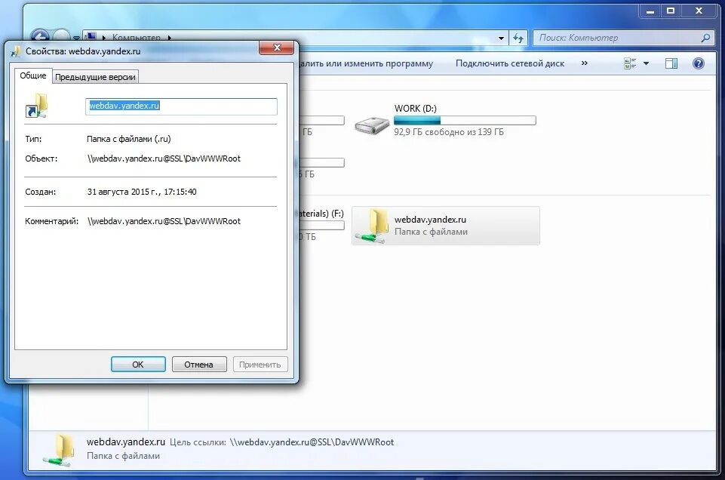
Task: Open the address bar history dropdown
Action: tap(501, 38)
